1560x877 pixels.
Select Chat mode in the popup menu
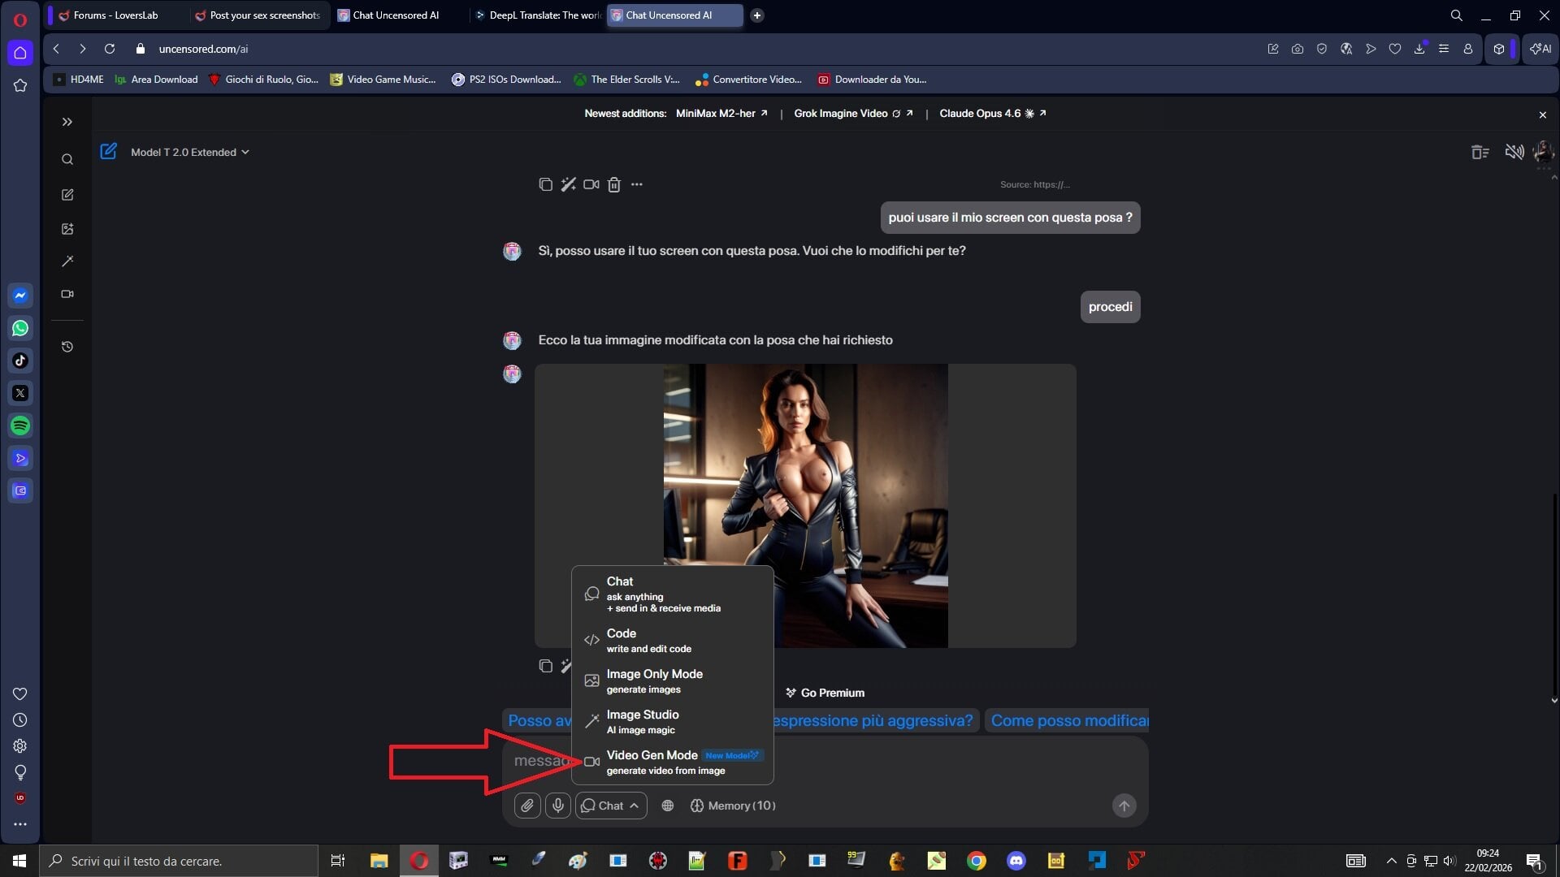[x=673, y=594]
